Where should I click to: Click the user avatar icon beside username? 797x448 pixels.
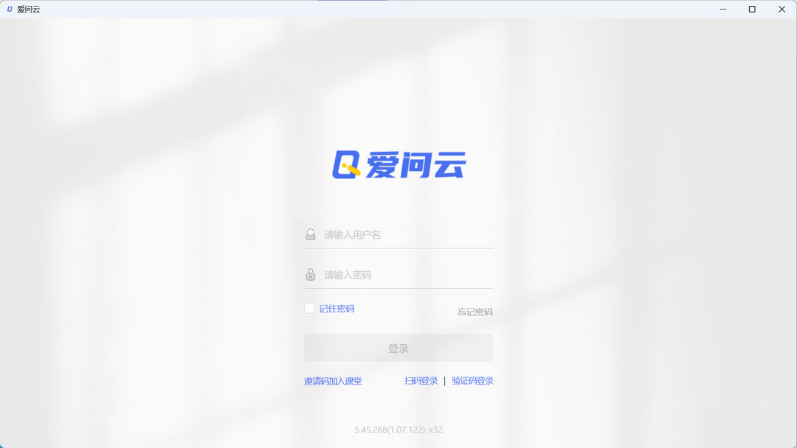point(311,234)
